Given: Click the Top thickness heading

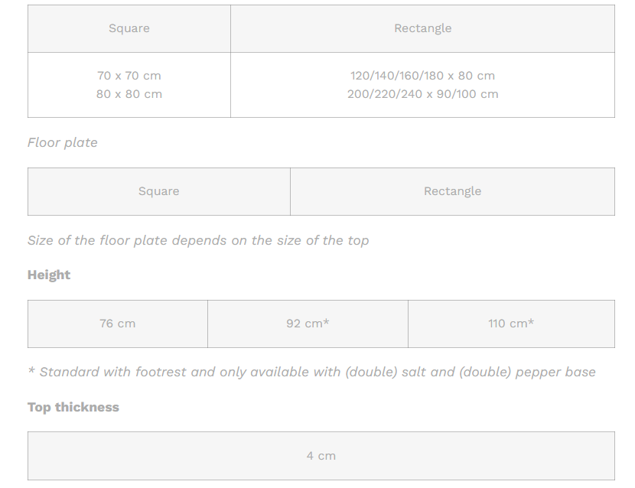Looking at the screenshot, I should click(x=73, y=407).
